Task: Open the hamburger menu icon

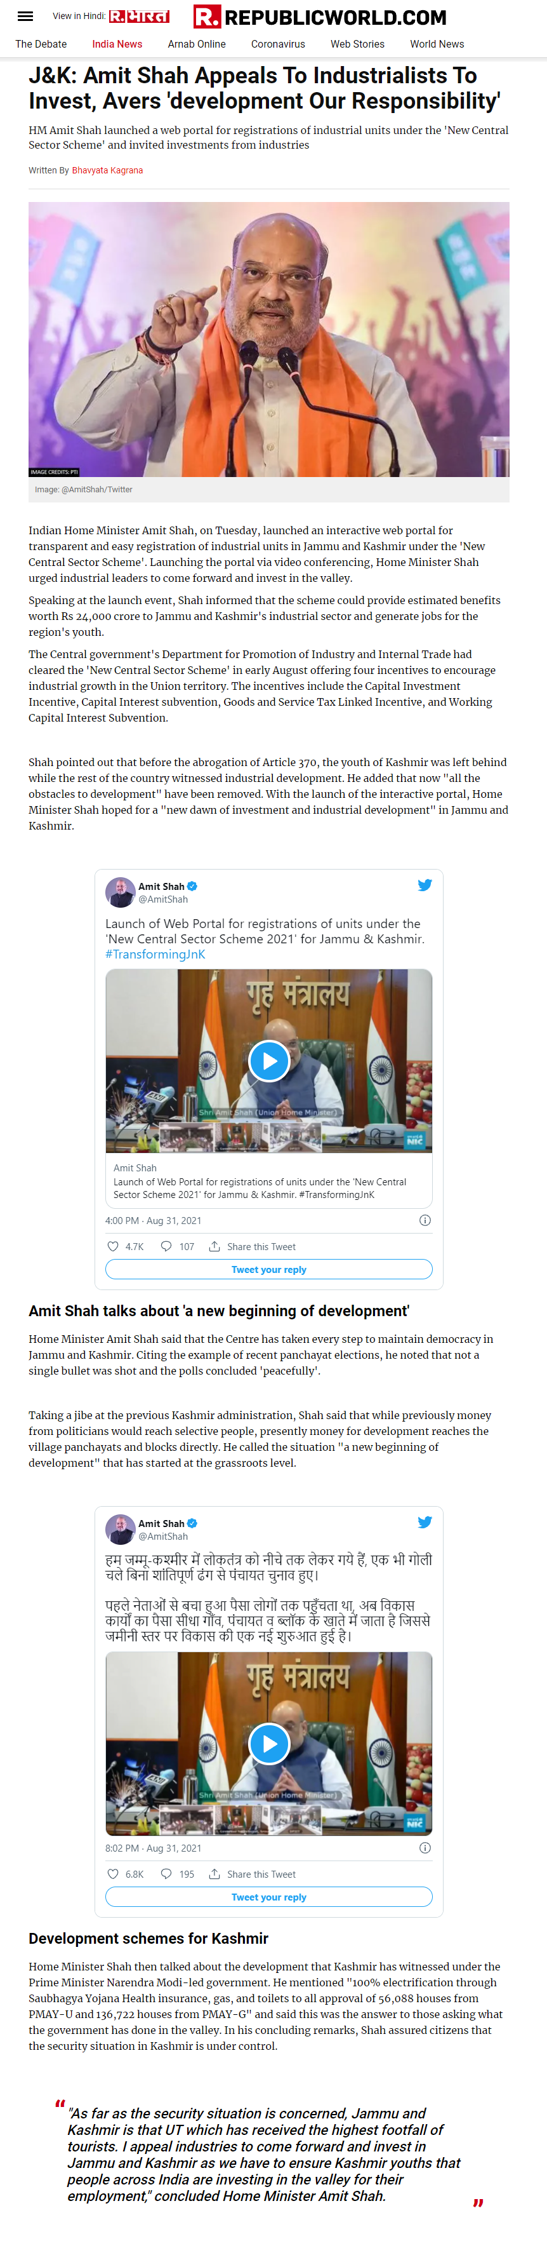Action: click(x=25, y=16)
